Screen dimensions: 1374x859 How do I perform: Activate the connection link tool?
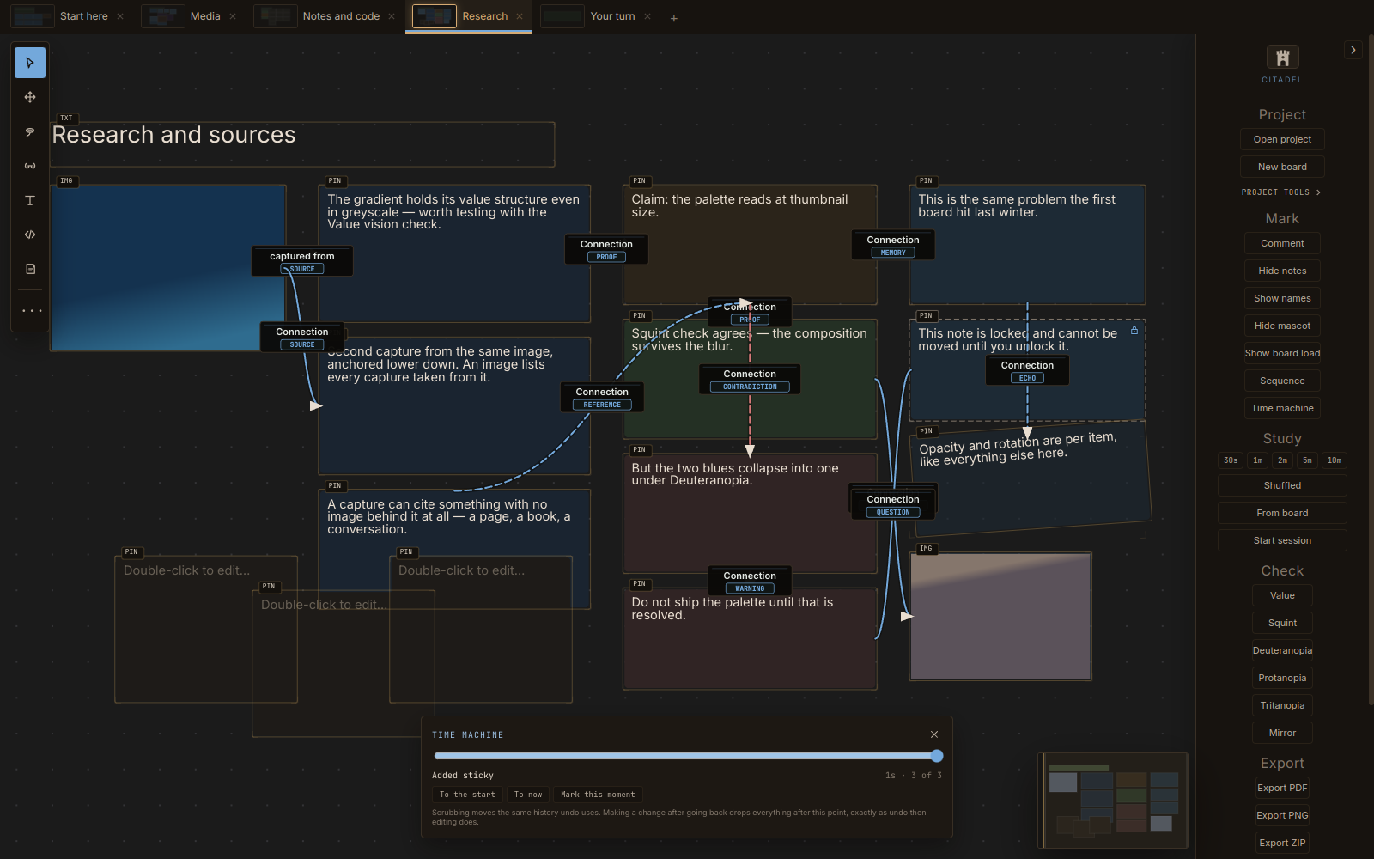[x=30, y=166]
